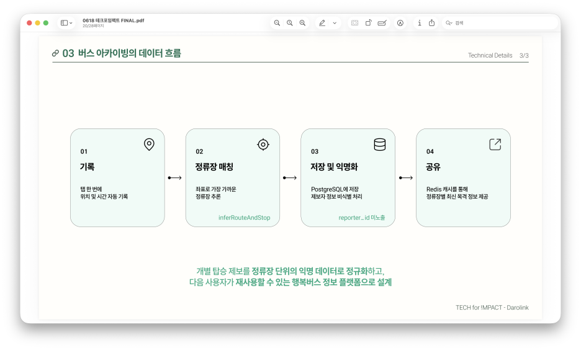This screenshot has height=350, width=581.
Task: Click the zoom in magnifier icon
Action: (303, 23)
